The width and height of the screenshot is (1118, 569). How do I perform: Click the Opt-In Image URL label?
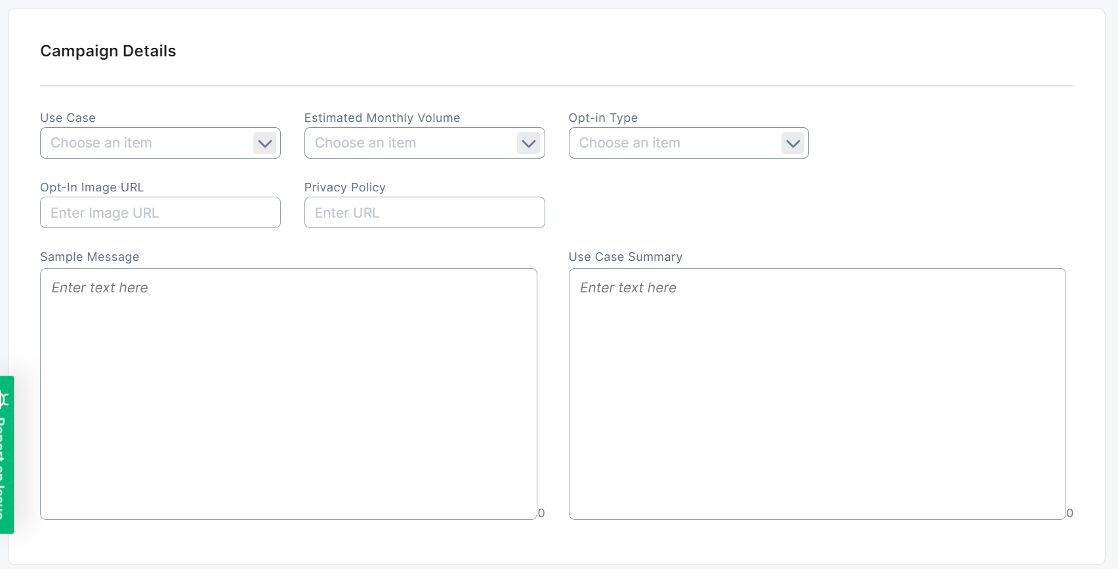(x=92, y=187)
